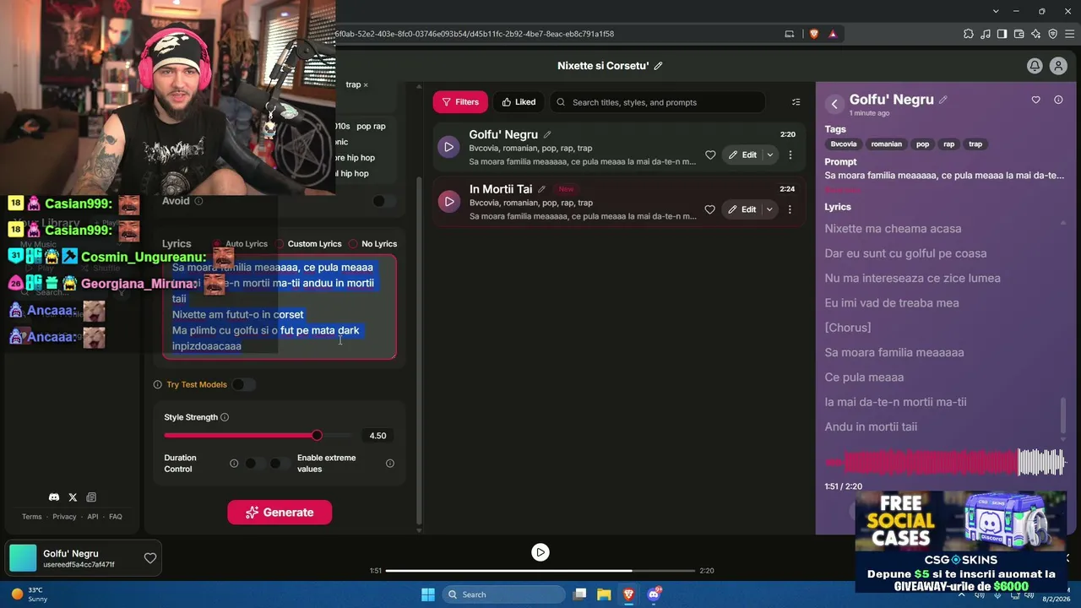The image size is (1081, 608).
Task: Click into the lyrics text area
Action: pyautogui.click(x=280, y=307)
